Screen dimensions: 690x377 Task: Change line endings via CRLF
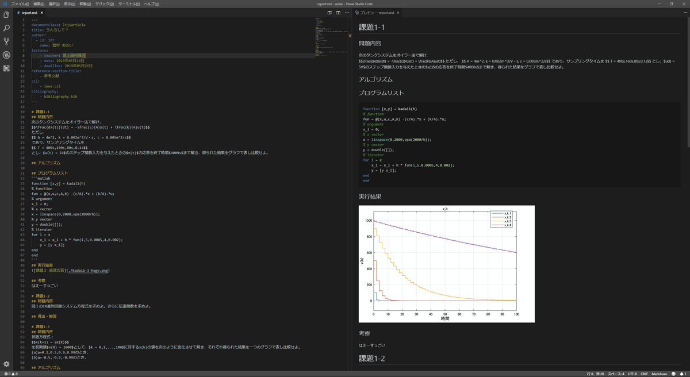coord(645,374)
